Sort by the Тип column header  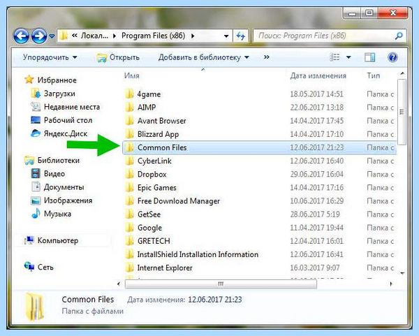coord(374,75)
